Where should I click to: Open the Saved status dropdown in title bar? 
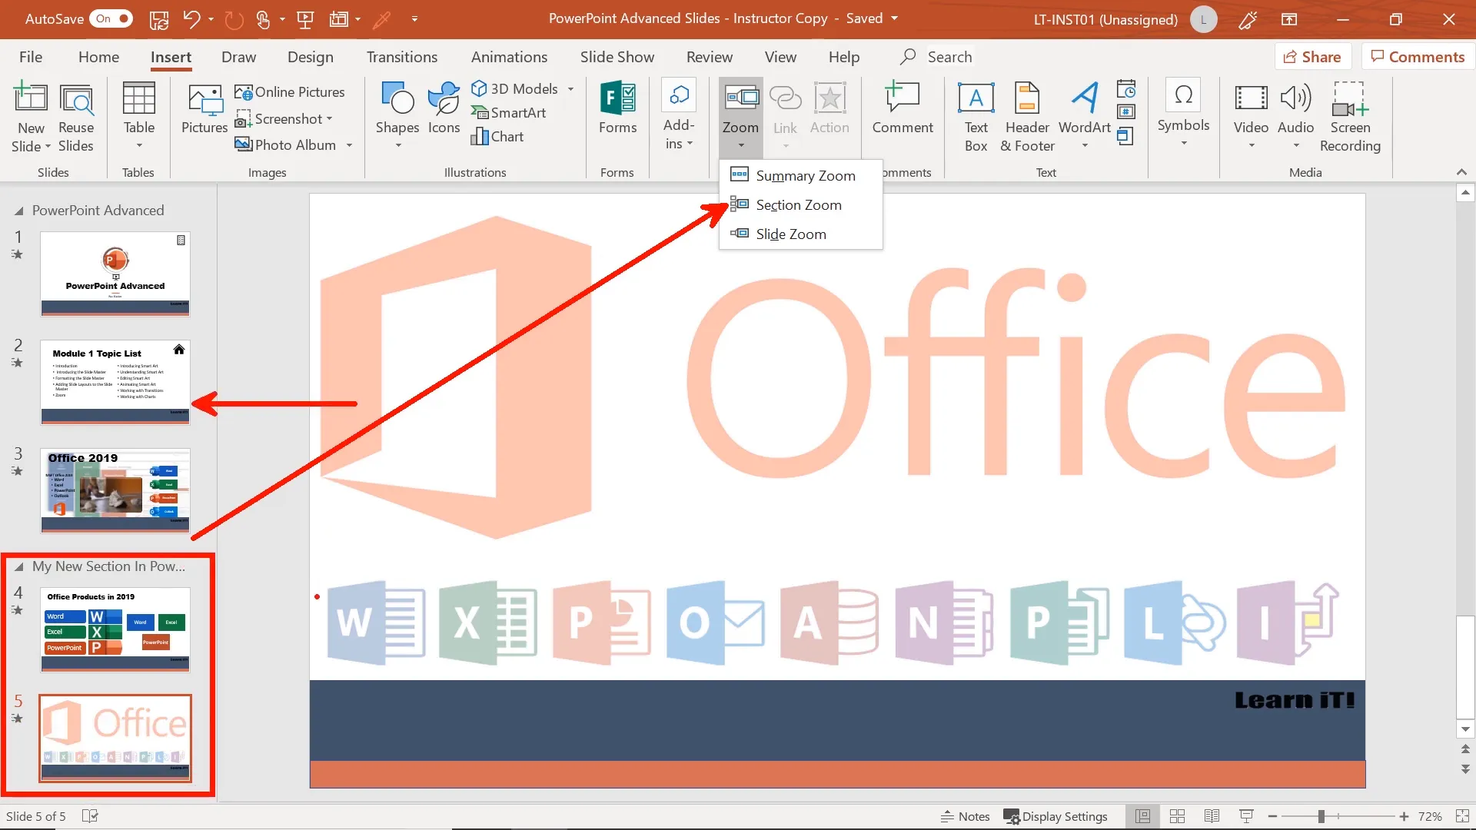(x=894, y=18)
